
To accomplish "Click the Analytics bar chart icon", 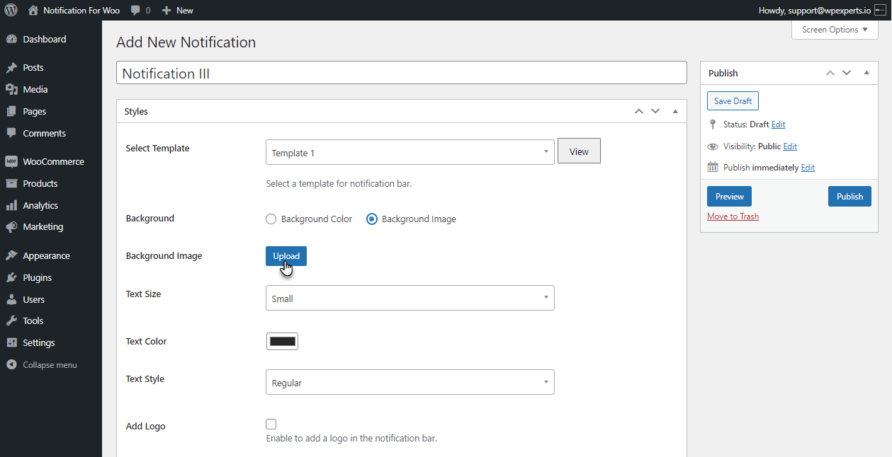I will click(11, 205).
